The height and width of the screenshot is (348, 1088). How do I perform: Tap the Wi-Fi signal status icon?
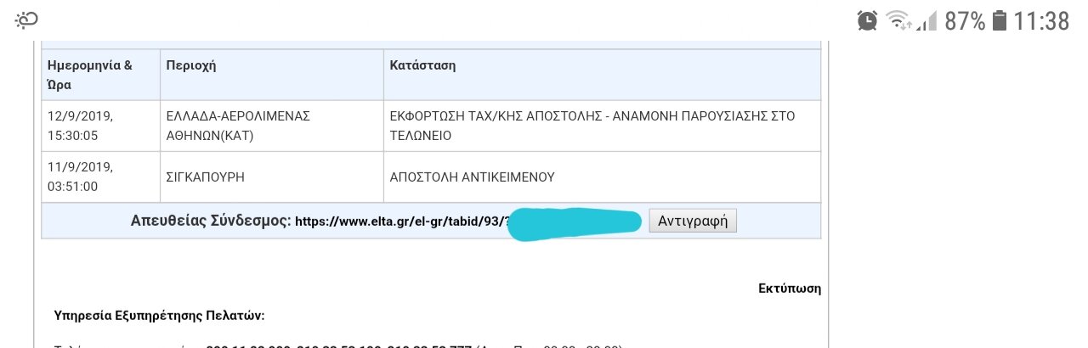pyautogui.click(x=898, y=20)
